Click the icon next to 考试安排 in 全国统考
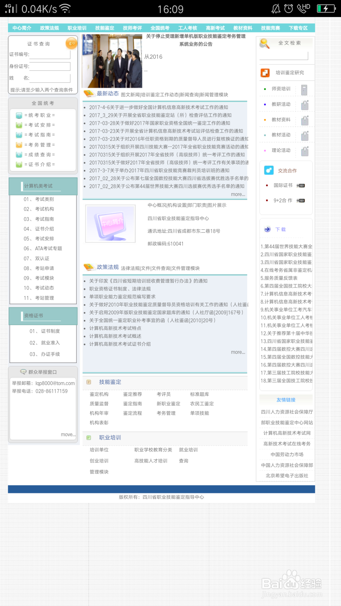Image resolution: width=341 pixels, height=606 pixels. pos(19,125)
